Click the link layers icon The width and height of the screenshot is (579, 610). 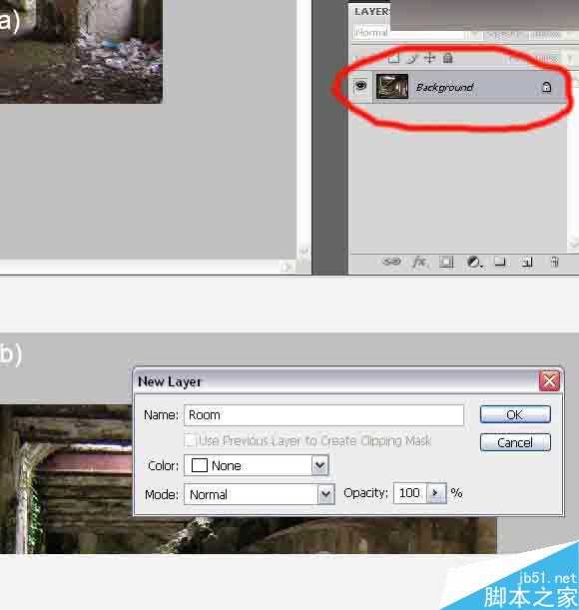(391, 262)
